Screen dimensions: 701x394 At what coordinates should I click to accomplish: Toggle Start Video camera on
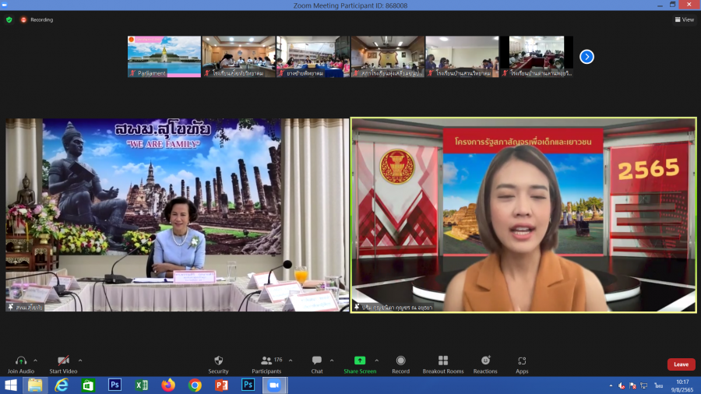coord(64,364)
